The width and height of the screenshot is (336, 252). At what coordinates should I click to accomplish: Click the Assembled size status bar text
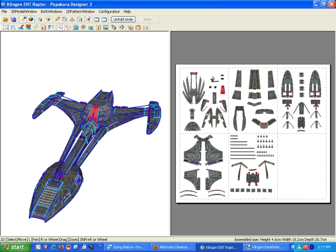(x=280, y=239)
